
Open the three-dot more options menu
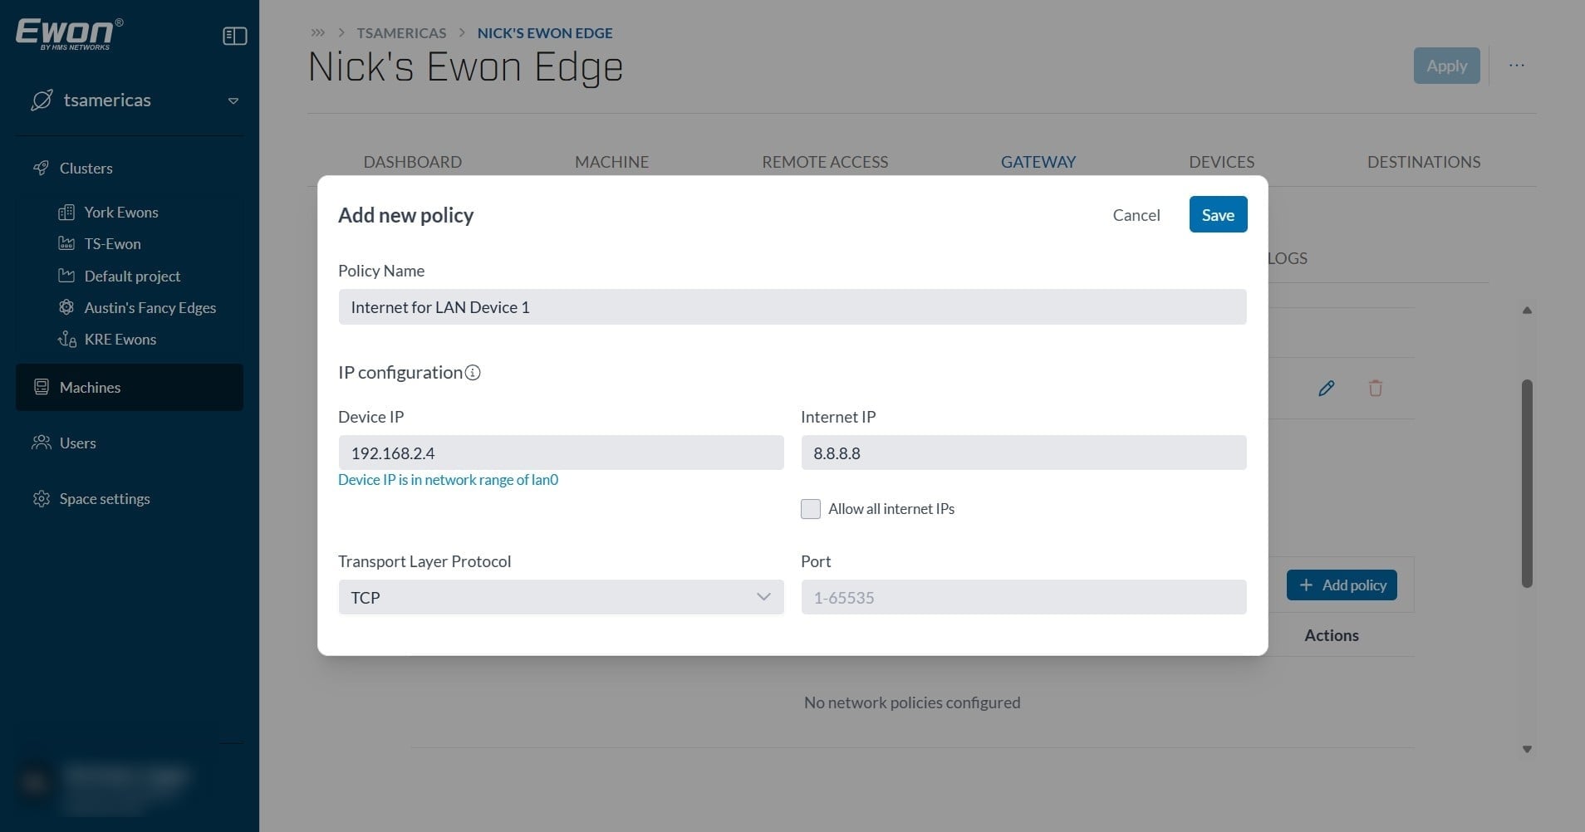coord(1517,66)
